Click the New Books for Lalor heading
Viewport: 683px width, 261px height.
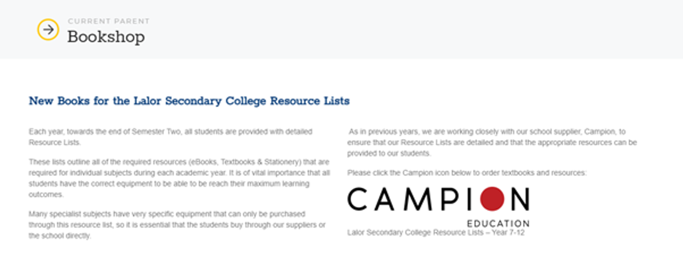coord(189,101)
